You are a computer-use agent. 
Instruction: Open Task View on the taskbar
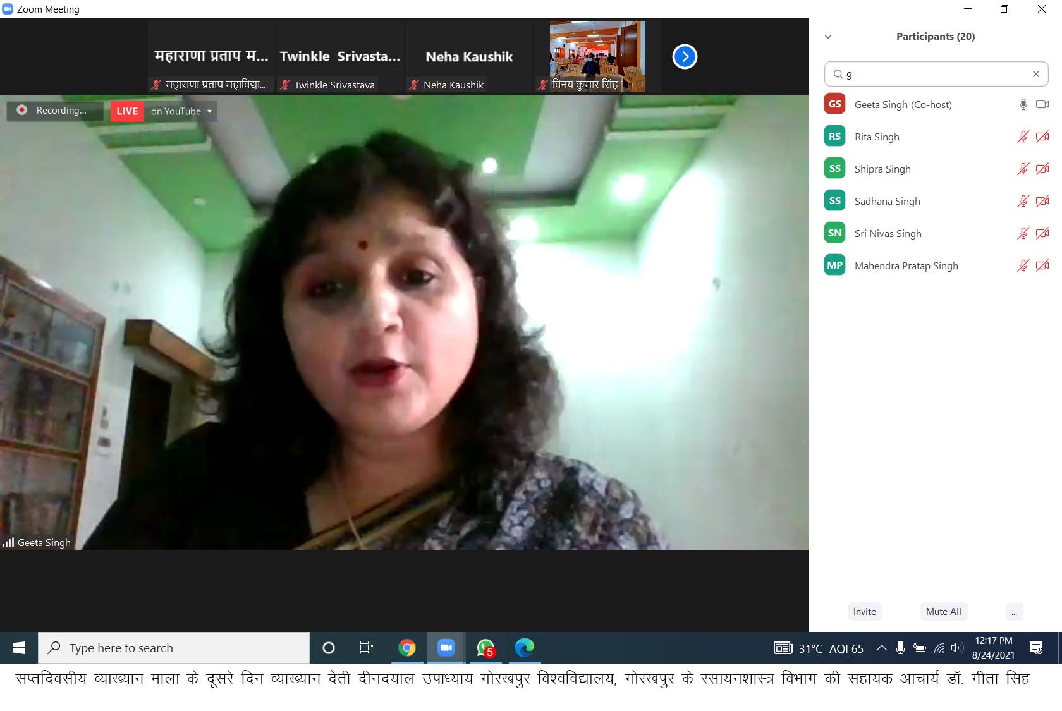pyautogui.click(x=367, y=648)
